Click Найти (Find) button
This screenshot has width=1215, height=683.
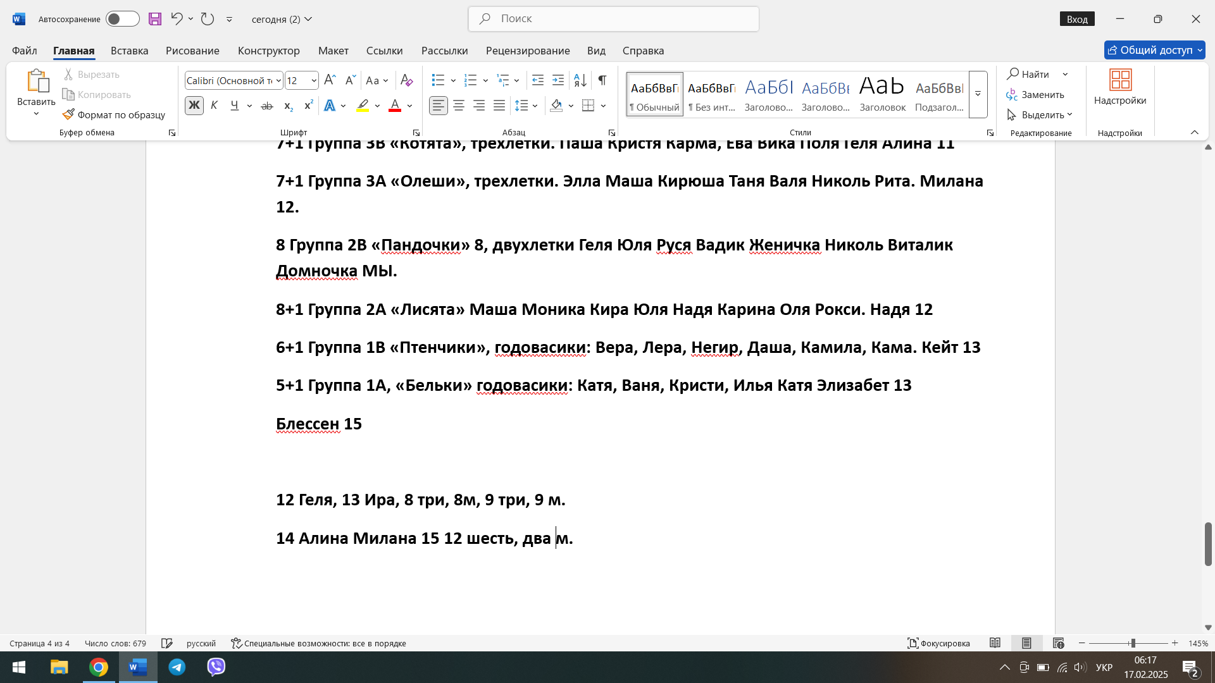(1029, 74)
